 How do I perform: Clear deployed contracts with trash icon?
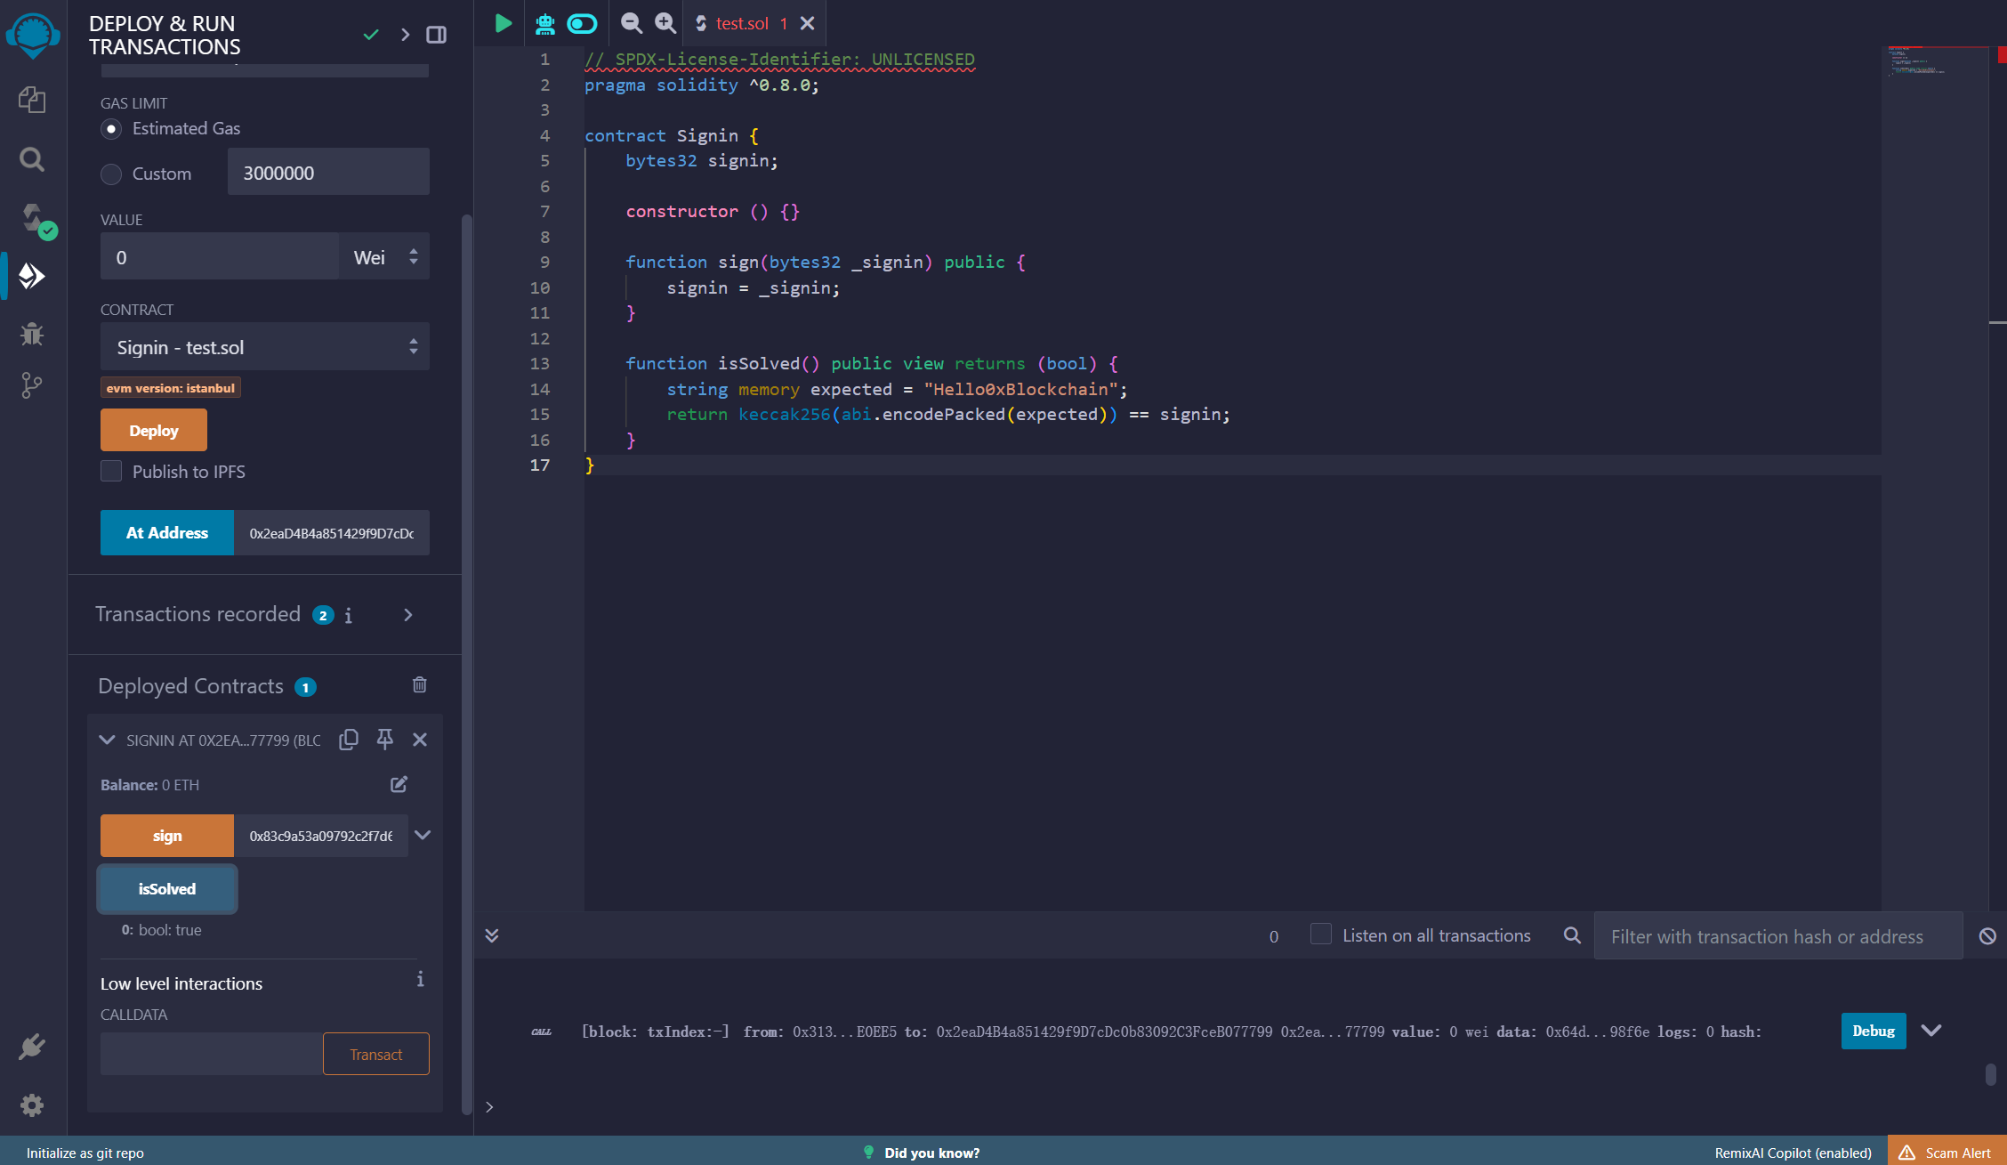coord(420,684)
